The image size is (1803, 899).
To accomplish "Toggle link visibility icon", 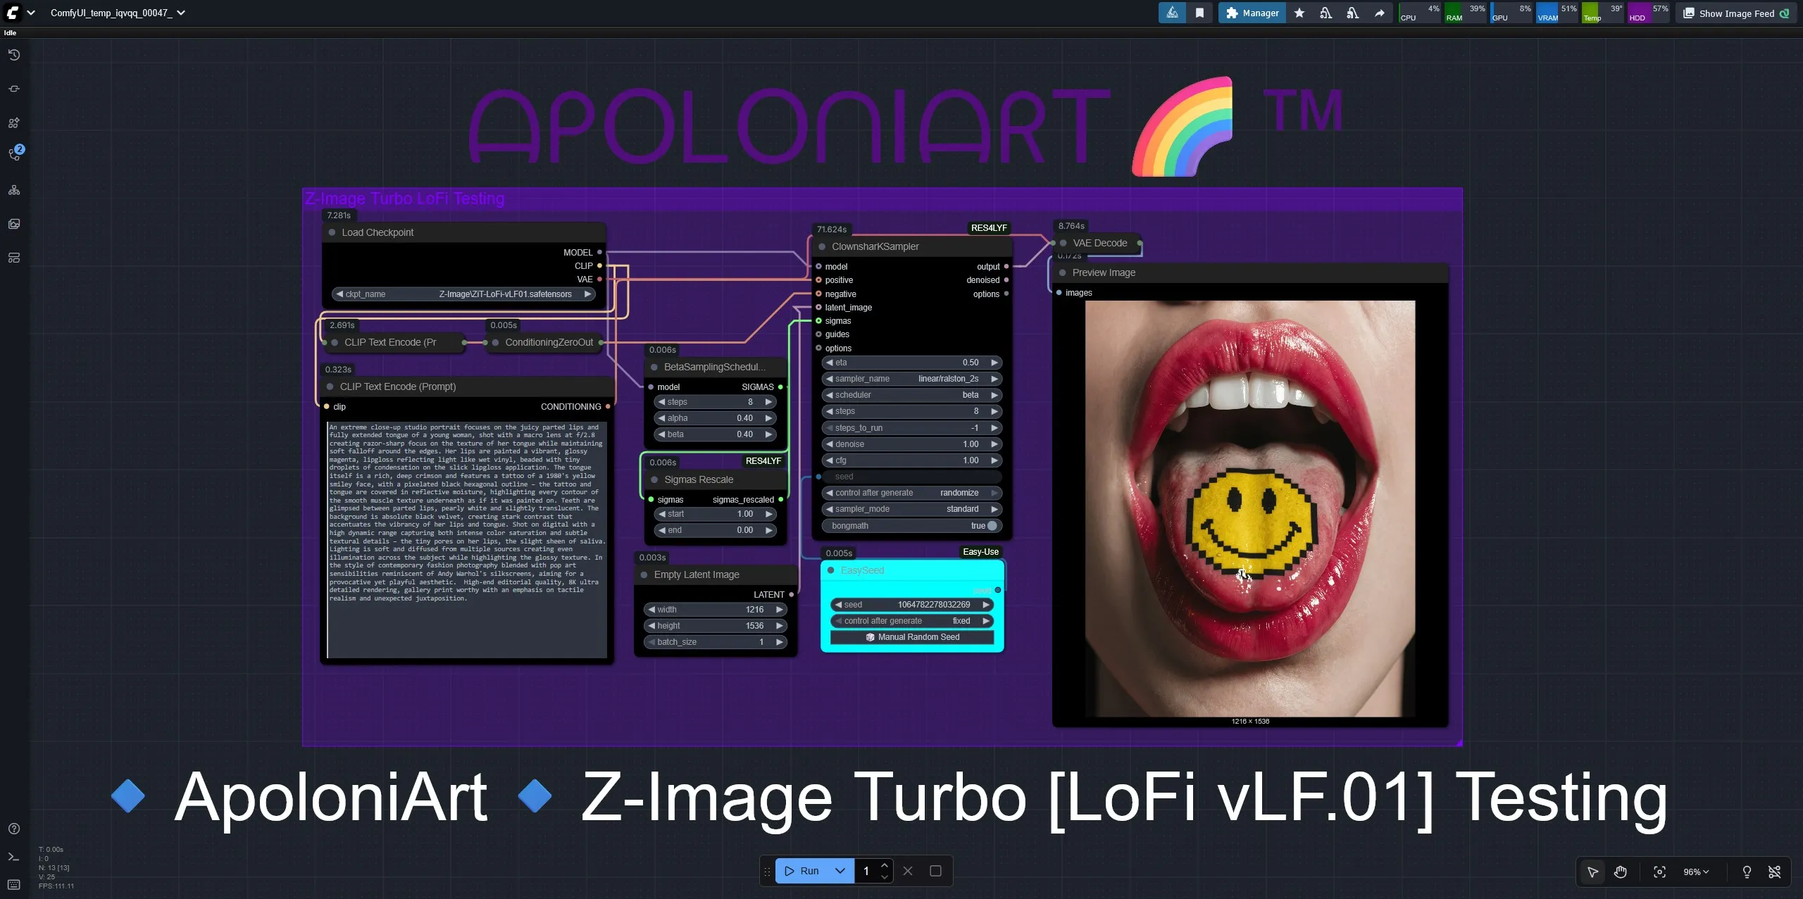I will tap(1775, 872).
